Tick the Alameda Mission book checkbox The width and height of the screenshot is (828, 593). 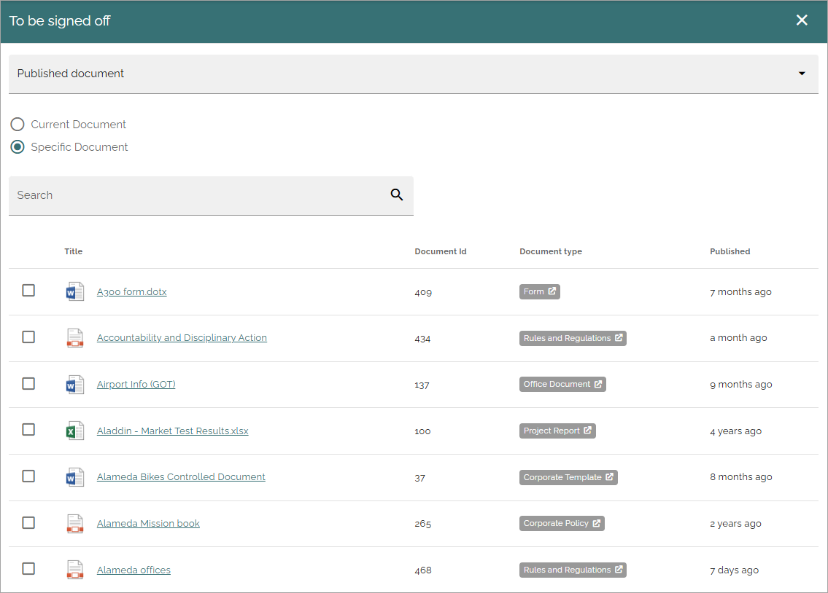point(28,522)
